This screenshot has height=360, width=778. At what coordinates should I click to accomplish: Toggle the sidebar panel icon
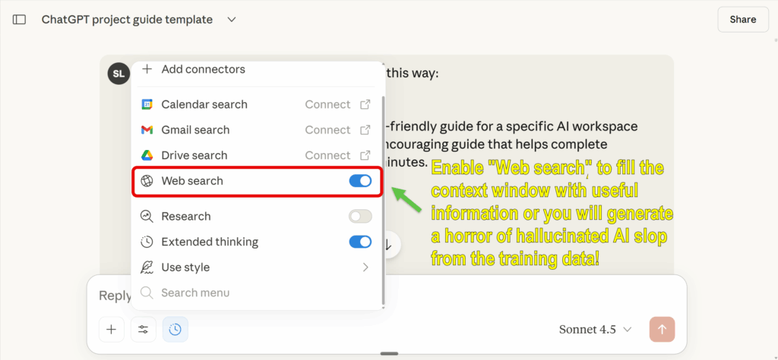point(19,20)
